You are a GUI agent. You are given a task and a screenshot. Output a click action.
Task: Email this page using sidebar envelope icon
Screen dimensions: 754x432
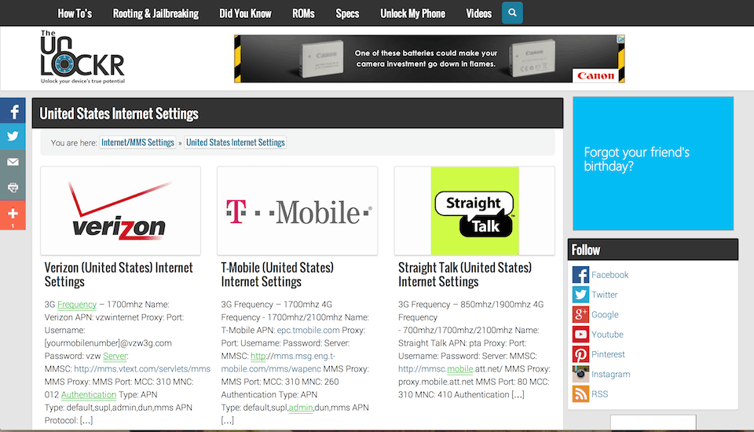(x=13, y=162)
